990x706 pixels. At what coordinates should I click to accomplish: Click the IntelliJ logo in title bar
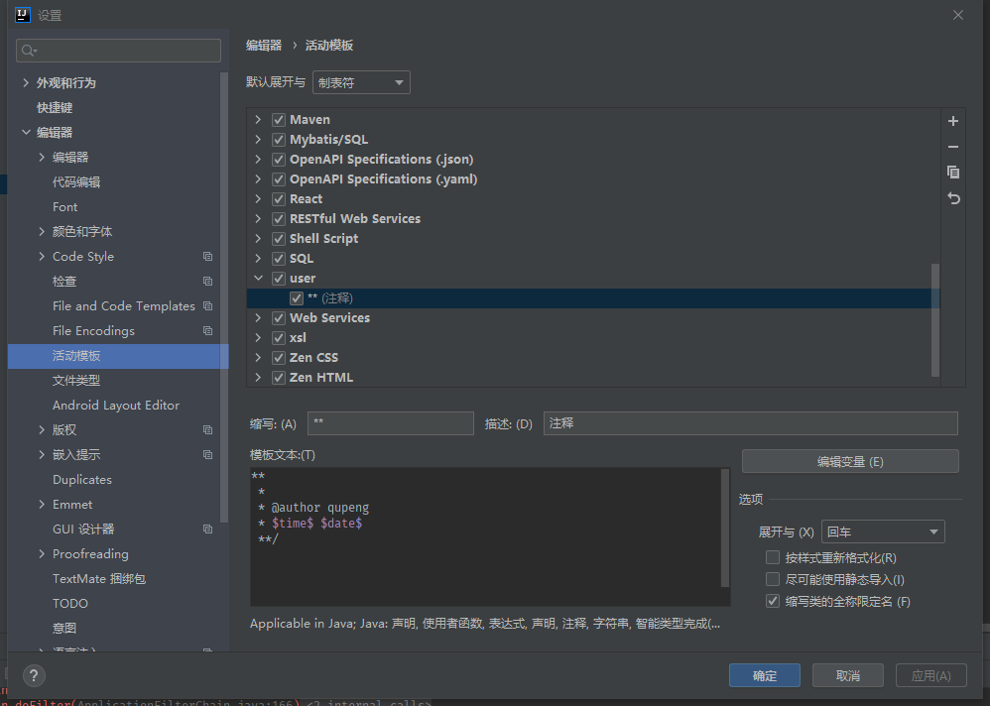tap(23, 15)
